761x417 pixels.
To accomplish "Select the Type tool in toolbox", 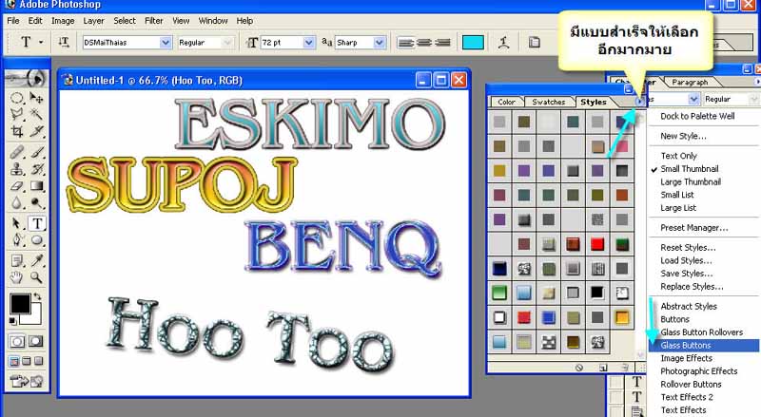I will coord(37,223).
